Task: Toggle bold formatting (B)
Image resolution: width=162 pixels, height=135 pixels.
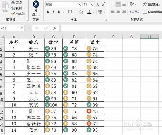Action: coord(48,12)
